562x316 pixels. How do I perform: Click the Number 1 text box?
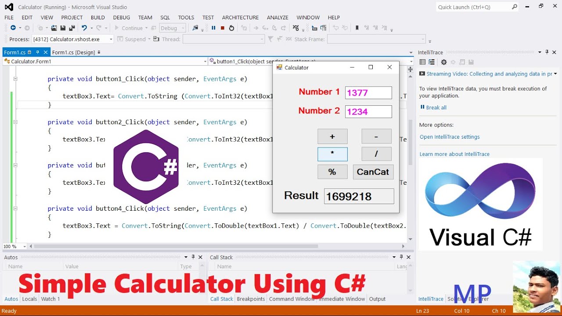pyautogui.click(x=368, y=93)
